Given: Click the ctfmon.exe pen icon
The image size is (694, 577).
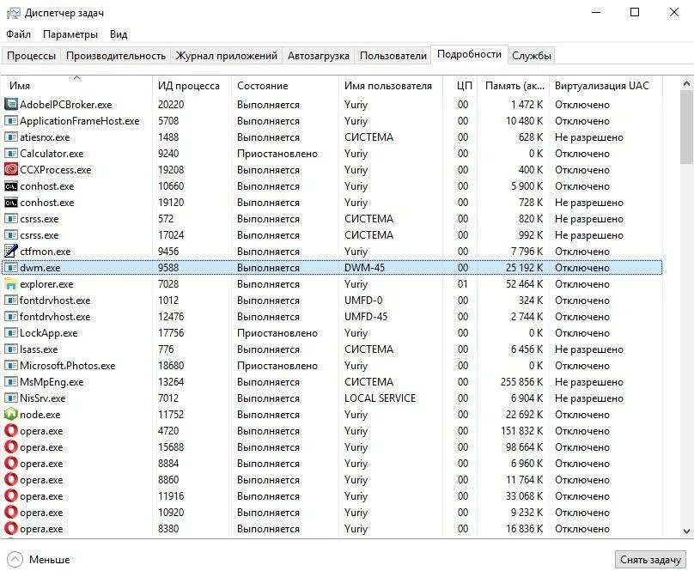Looking at the screenshot, I should tap(10, 251).
